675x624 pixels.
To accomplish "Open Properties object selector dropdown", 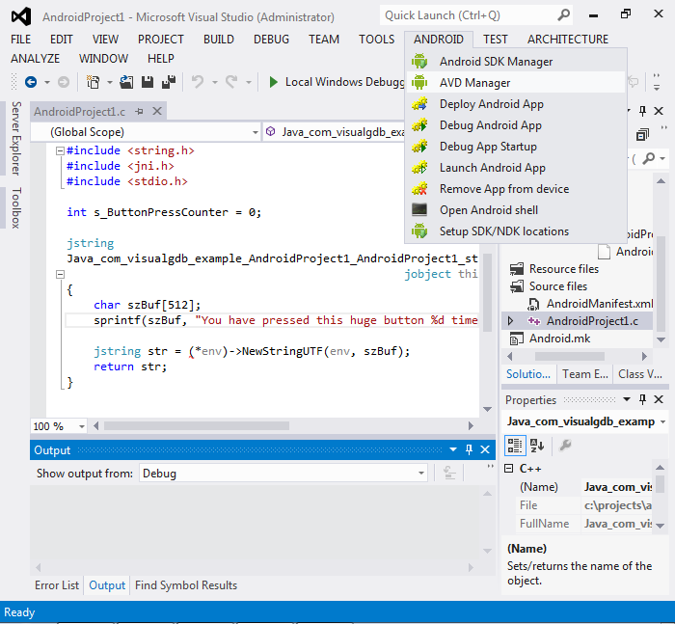I will click(662, 421).
